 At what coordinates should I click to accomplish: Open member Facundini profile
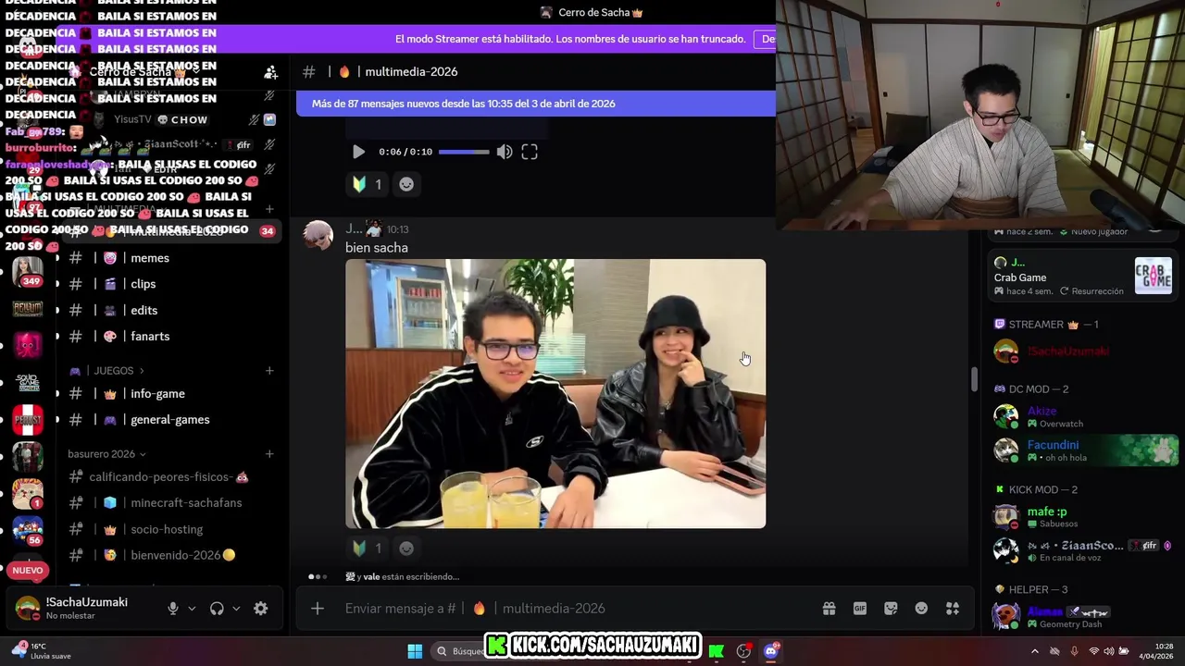(1081, 450)
